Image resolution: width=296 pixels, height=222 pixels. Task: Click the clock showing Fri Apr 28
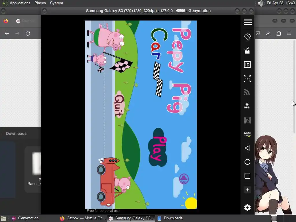pyautogui.click(x=280, y=3)
